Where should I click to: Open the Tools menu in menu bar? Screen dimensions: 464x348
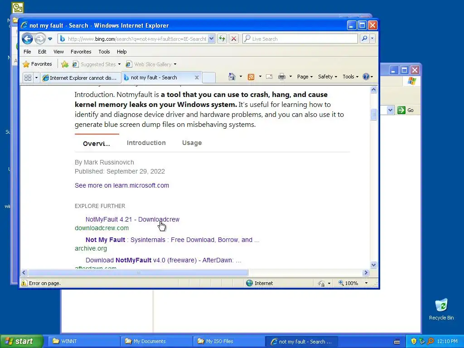click(x=104, y=52)
